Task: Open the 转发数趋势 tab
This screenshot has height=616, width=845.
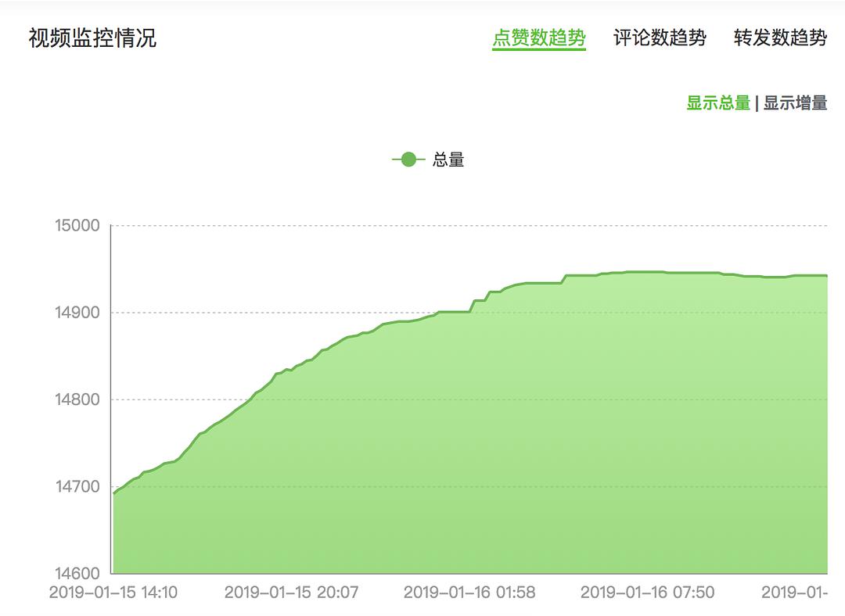Action: 780,38
